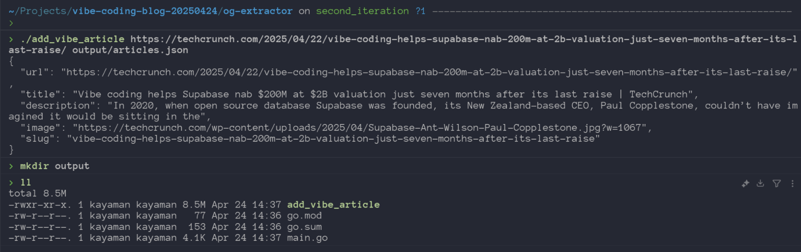Click the add_vibe_article executable in the listing
This screenshot has width=801, height=252.
pyautogui.click(x=333, y=205)
